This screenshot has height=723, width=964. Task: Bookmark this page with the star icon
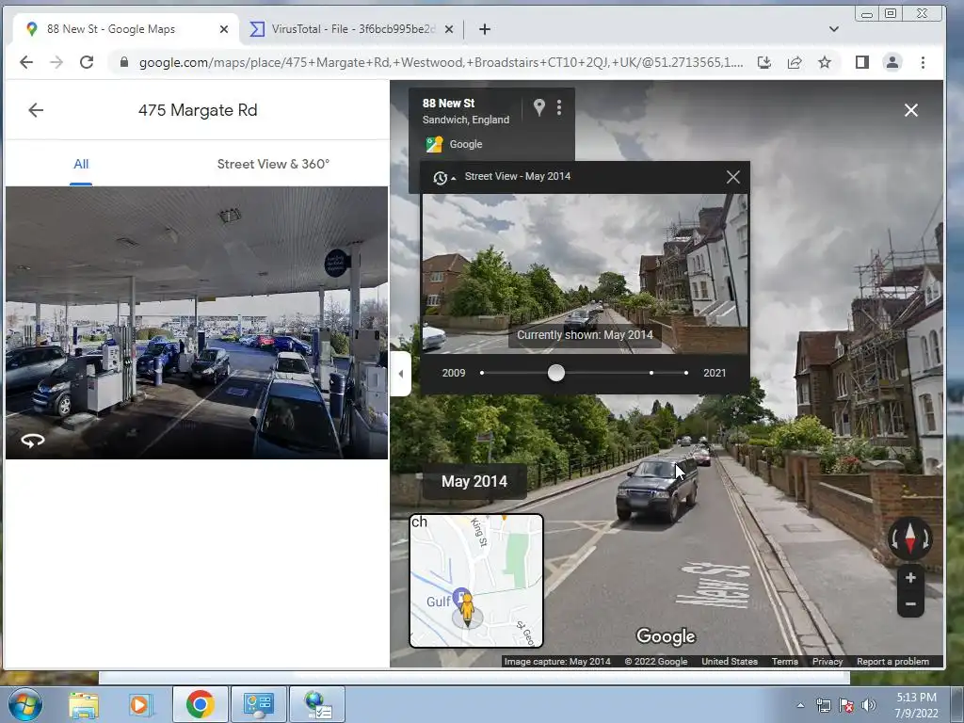coord(825,62)
